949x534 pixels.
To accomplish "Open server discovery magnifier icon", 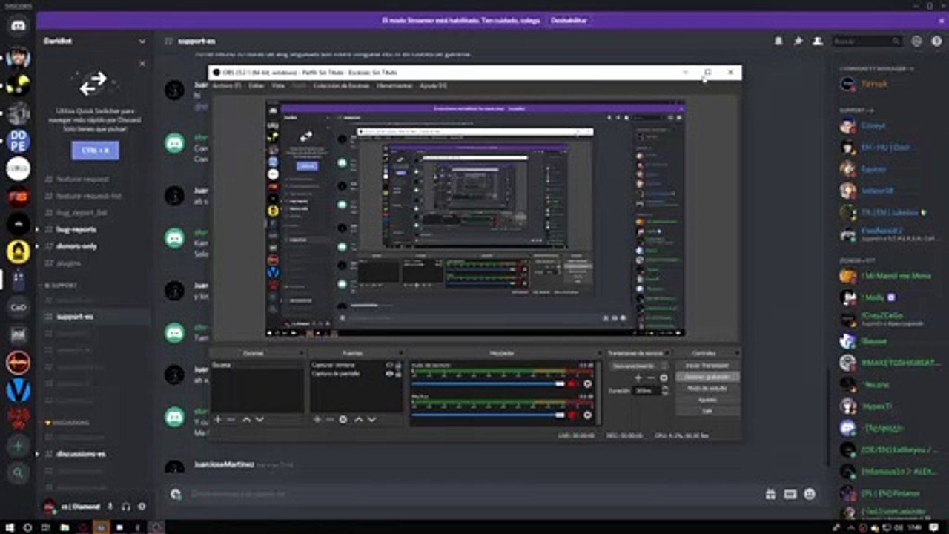I will coord(19,472).
